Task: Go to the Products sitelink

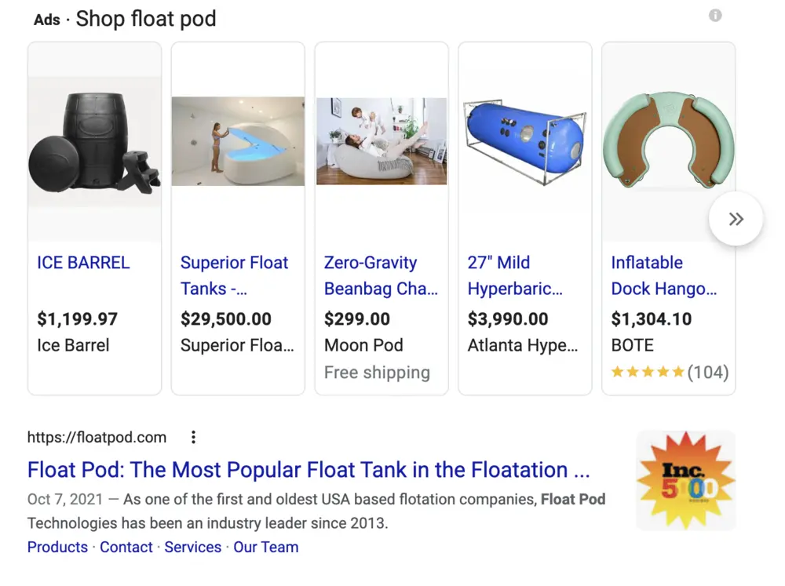Action: pos(57,547)
